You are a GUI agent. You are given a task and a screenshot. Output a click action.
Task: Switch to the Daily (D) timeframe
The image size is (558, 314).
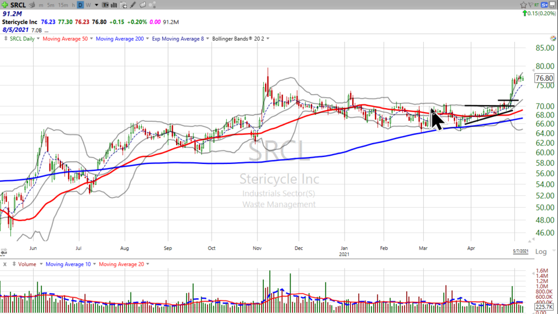click(x=80, y=5)
